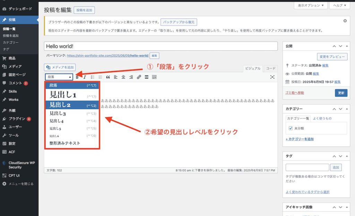This screenshot has height=216, width=355.
Task: Toggle bold formatting in the editor toolbar
Action: (77, 77)
